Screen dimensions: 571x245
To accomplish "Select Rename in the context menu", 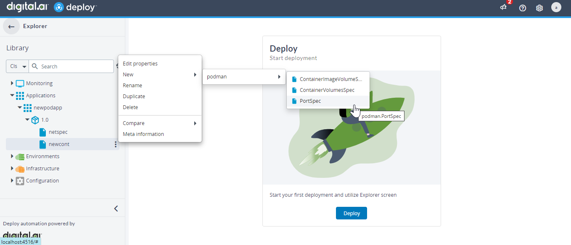I will (x=160, y=86).
